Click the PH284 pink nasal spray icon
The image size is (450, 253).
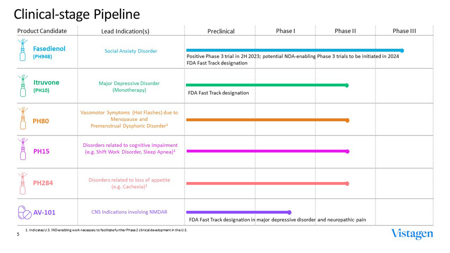(x=22, y=183)
